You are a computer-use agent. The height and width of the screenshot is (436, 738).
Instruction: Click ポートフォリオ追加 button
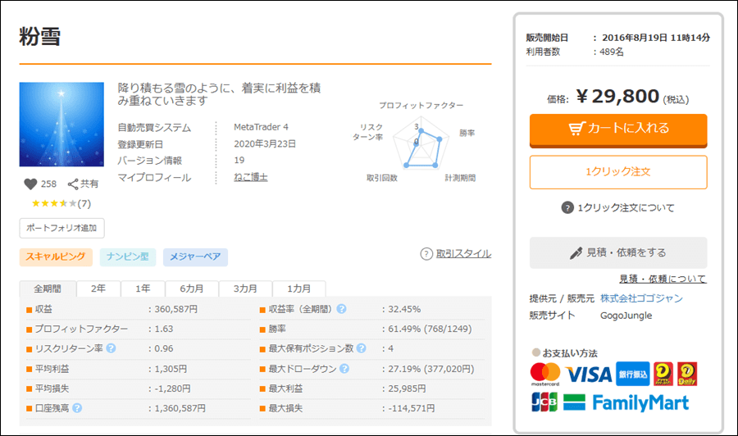[61, 229]
